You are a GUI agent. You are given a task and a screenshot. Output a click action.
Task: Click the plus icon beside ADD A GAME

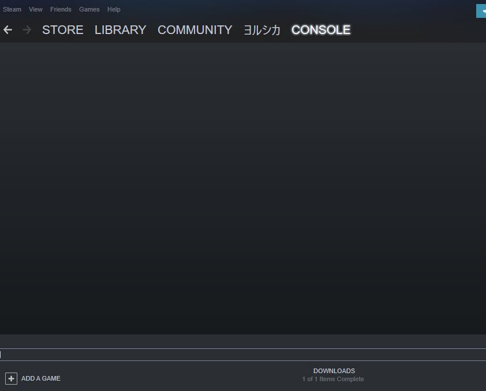[11, 378]
